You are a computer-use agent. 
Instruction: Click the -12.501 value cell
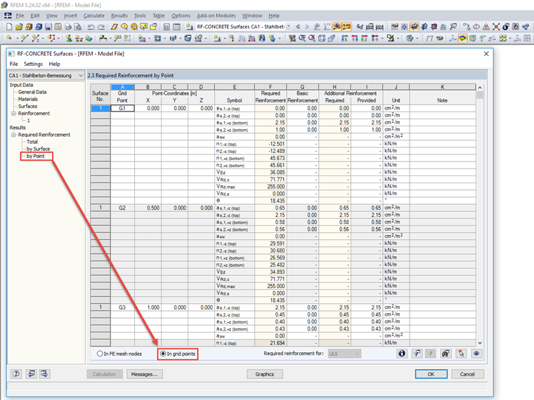[x=271, y=144]
